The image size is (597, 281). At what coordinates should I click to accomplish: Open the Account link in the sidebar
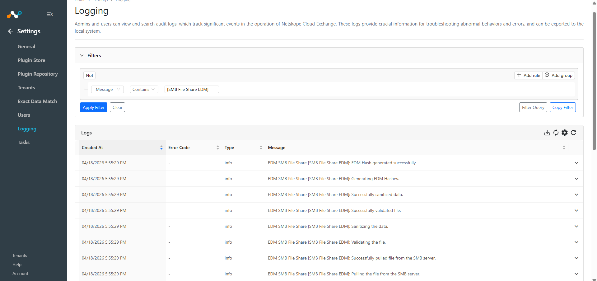(20, 274)
